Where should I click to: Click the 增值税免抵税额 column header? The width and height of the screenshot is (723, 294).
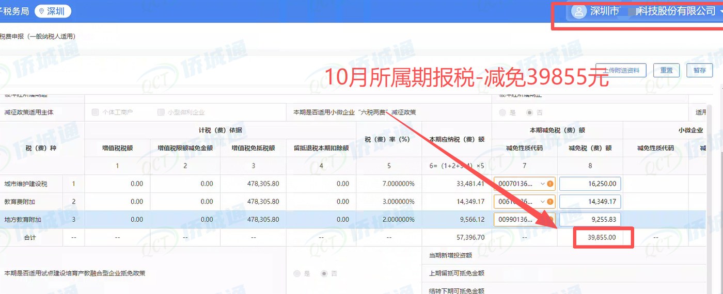point(253,148)
